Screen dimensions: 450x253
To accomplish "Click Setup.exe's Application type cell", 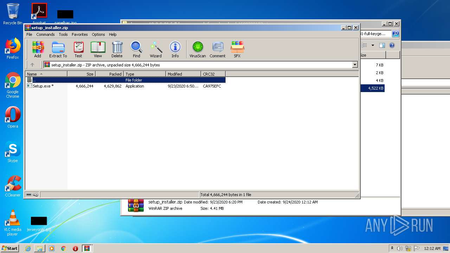I will [135, 86].
